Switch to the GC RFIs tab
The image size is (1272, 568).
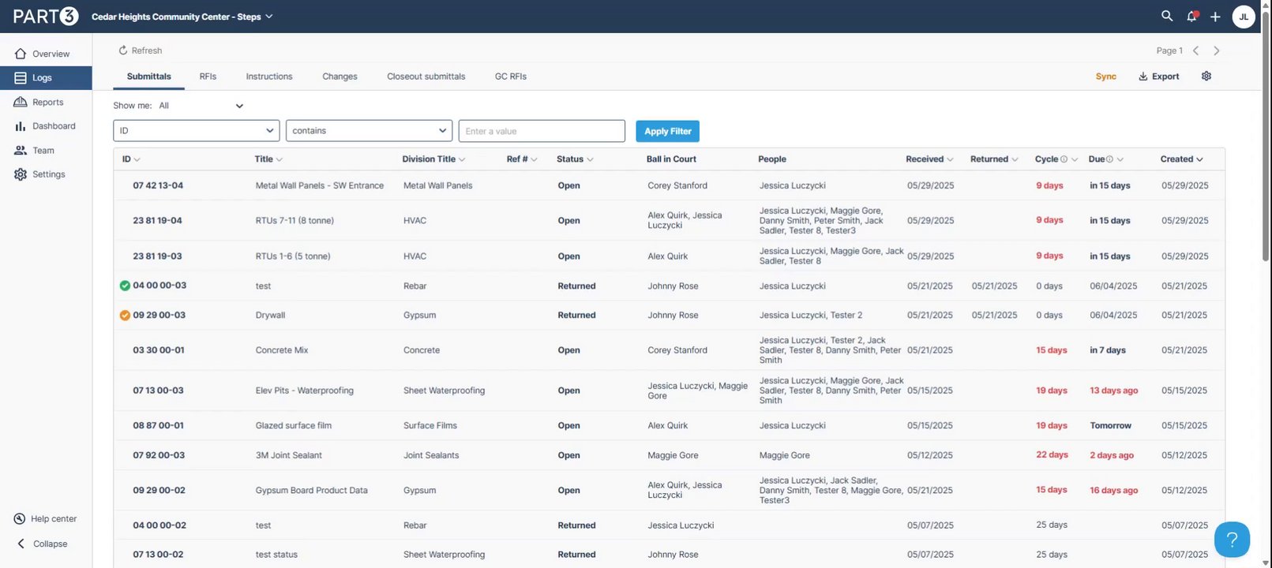pyautogui.click(x=511, y=77)
